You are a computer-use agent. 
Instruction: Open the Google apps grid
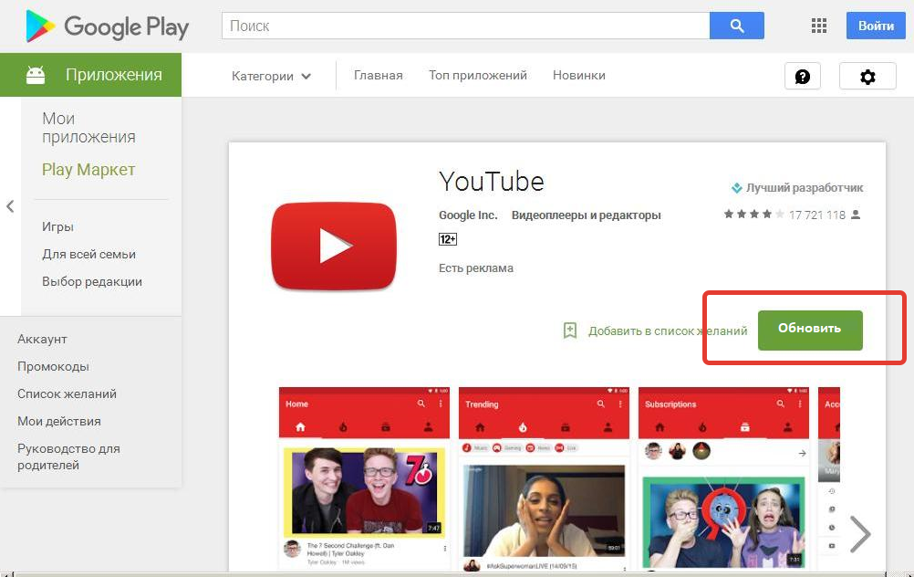818,26
